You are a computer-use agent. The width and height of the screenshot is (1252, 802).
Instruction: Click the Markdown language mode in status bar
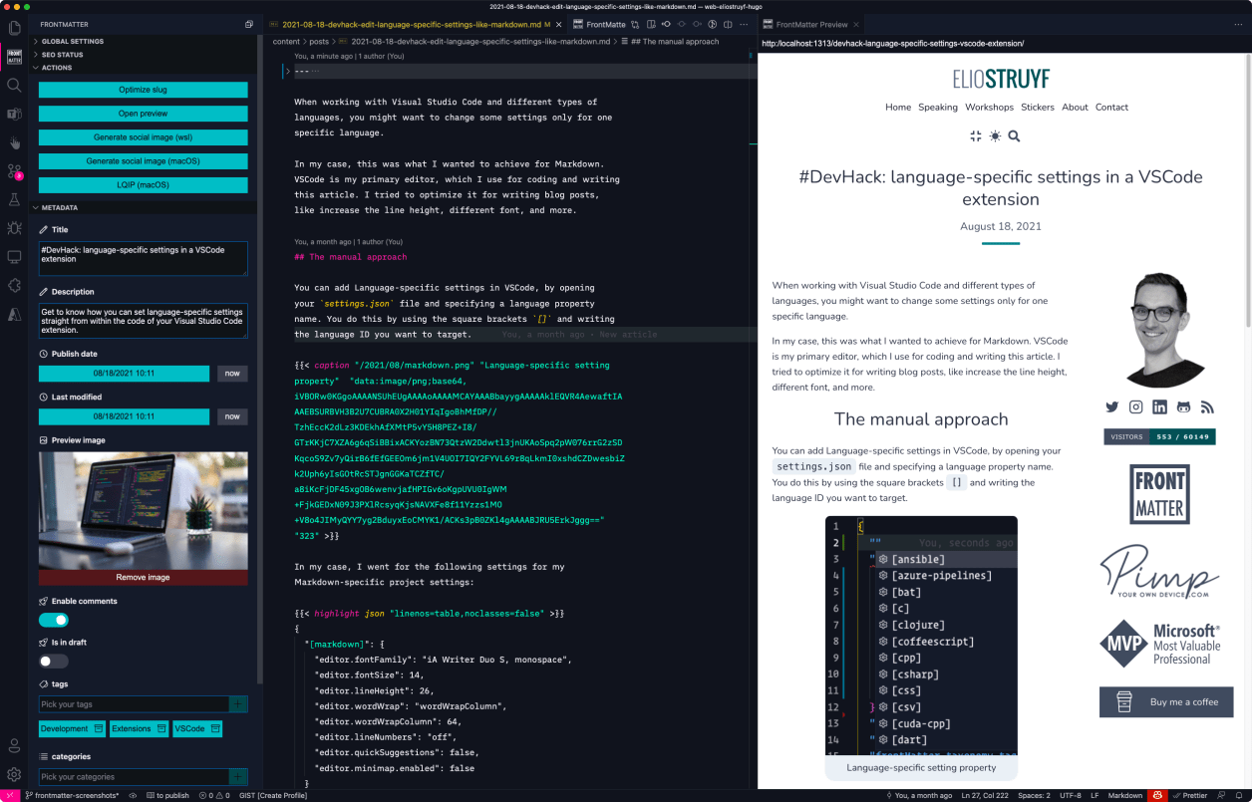coord(1125,795)
